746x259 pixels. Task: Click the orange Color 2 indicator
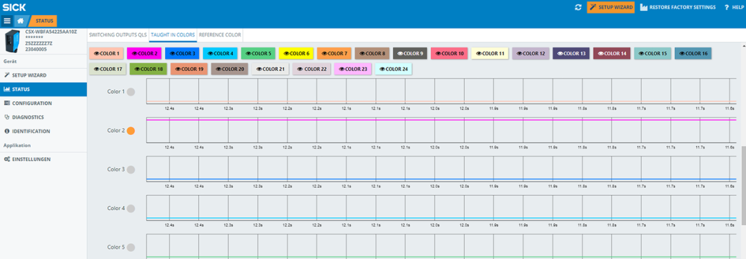click(x=131, y=131)
